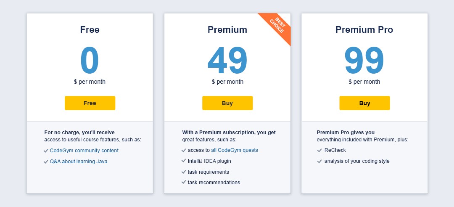Click checkmark beside analysis of coding style
This screenshot has height=207, width=454.
(319, 161)
